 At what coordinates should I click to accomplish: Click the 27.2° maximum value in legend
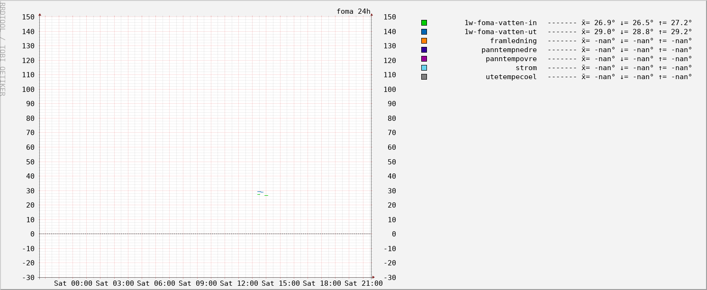pyautogui.click(x=681, y=23)
